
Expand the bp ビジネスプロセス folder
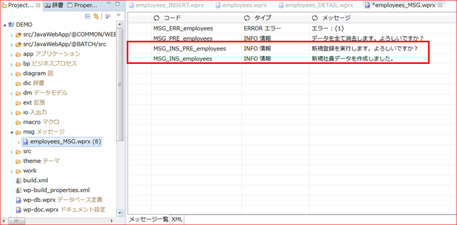tap(12, 64)
